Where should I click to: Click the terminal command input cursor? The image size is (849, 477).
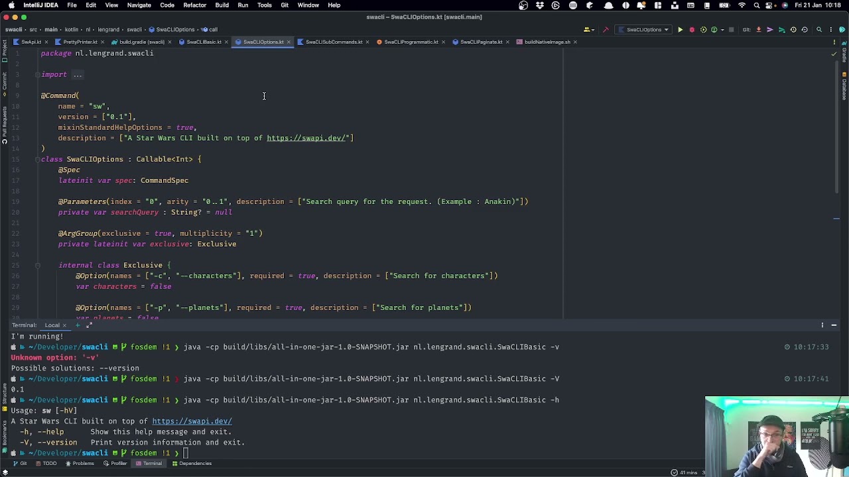click(x=186, y=453)
